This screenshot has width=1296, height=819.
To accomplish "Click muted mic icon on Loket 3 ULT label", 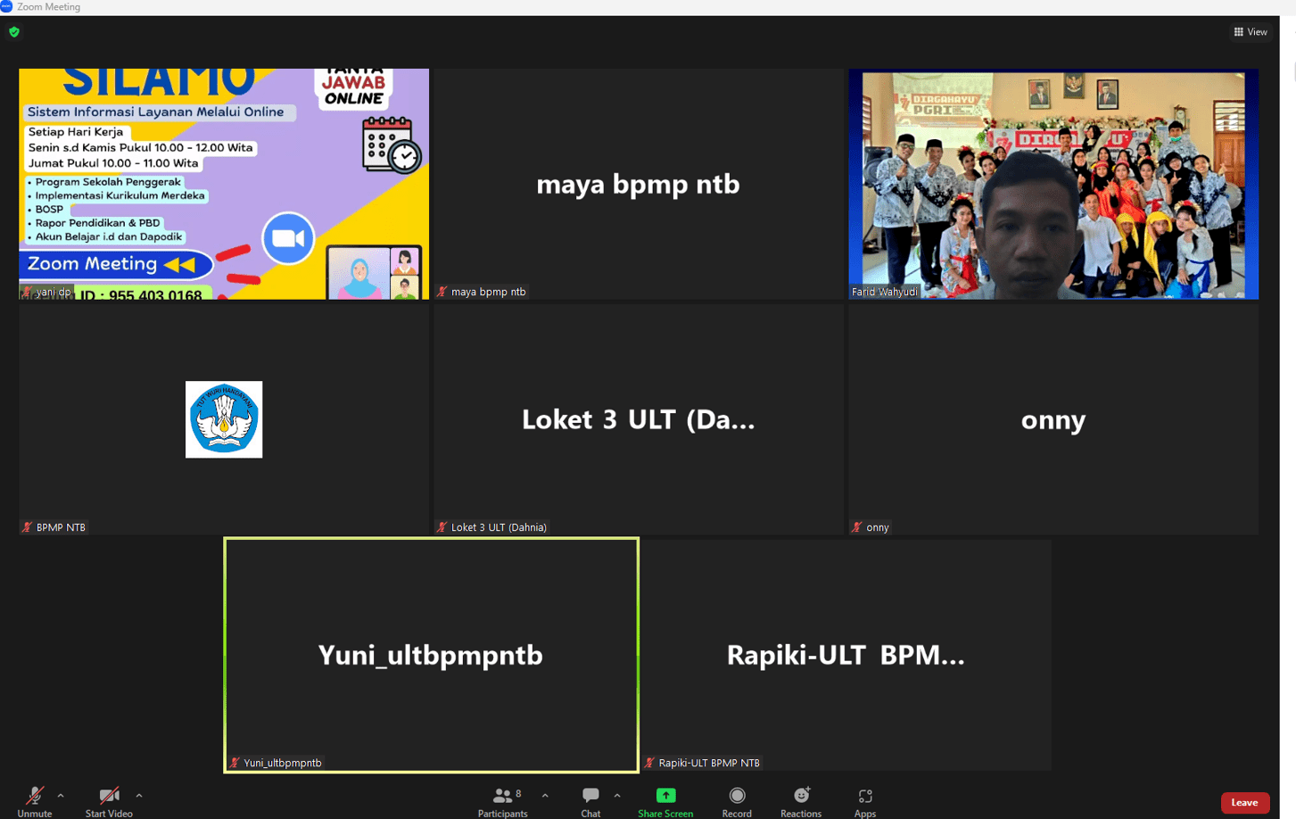I will click(442, 527).
